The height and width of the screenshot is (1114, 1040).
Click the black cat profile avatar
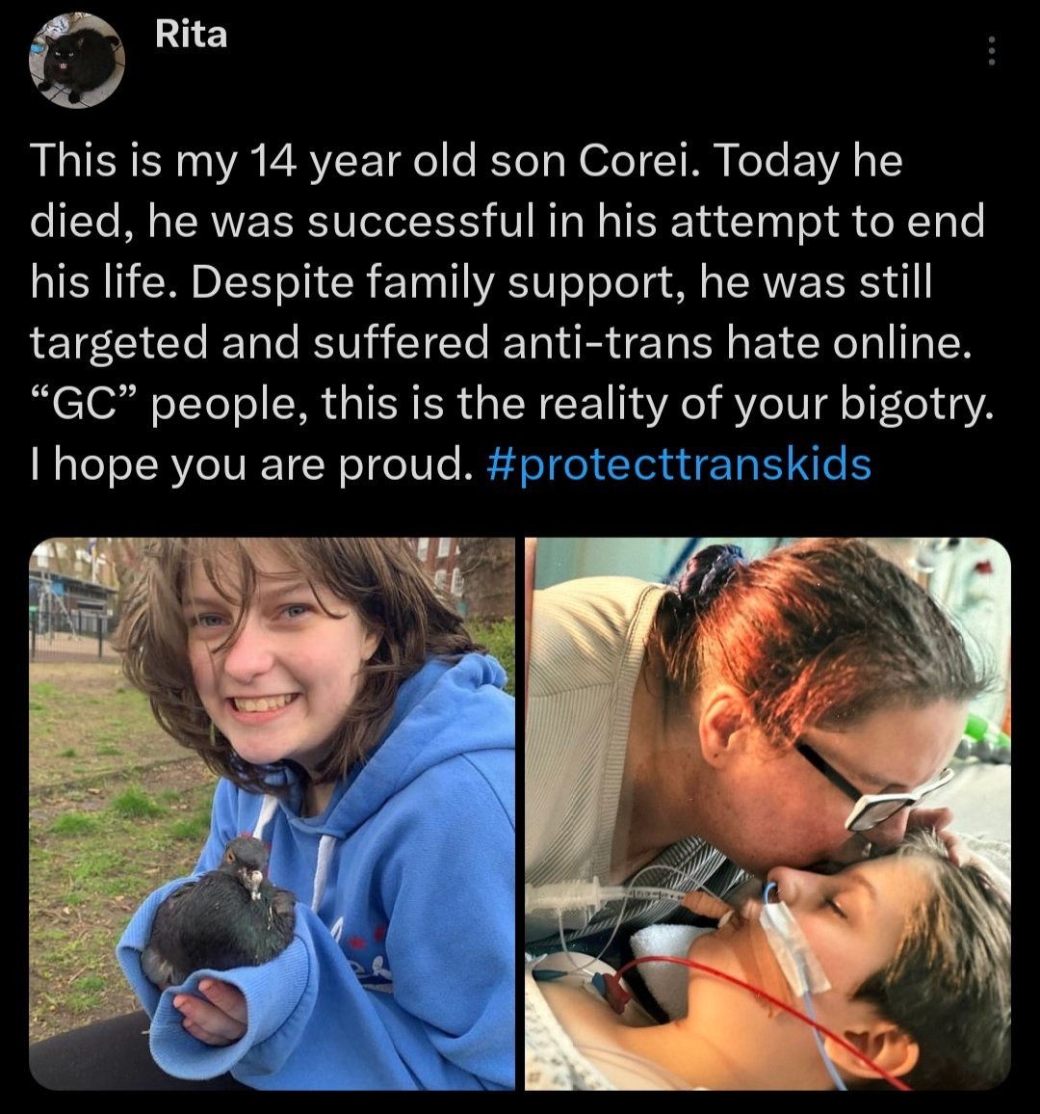(77, 61)
